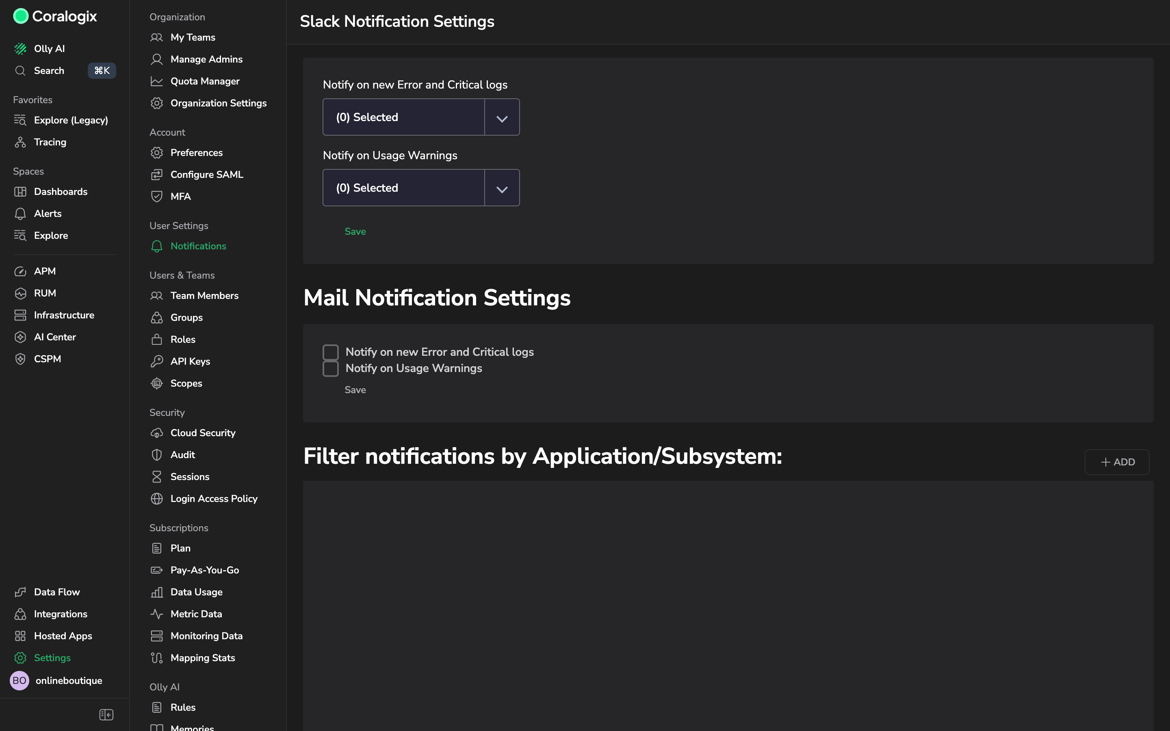Open Quota Manager
Screen dimensions: 1170x731
(x=205, y=81)
